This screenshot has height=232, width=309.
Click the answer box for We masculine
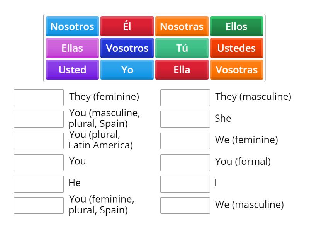(185, 205)
